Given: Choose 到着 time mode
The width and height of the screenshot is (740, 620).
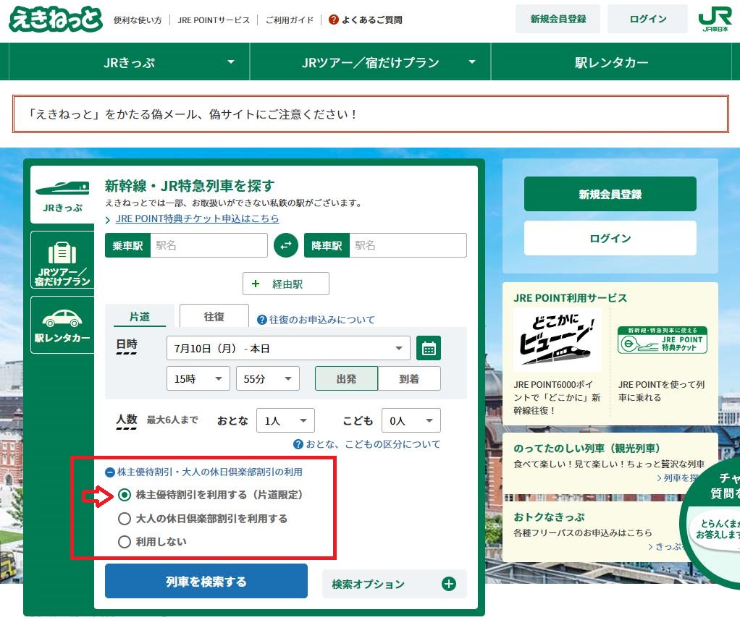Looking at the screenshot, I should [409, 378].
